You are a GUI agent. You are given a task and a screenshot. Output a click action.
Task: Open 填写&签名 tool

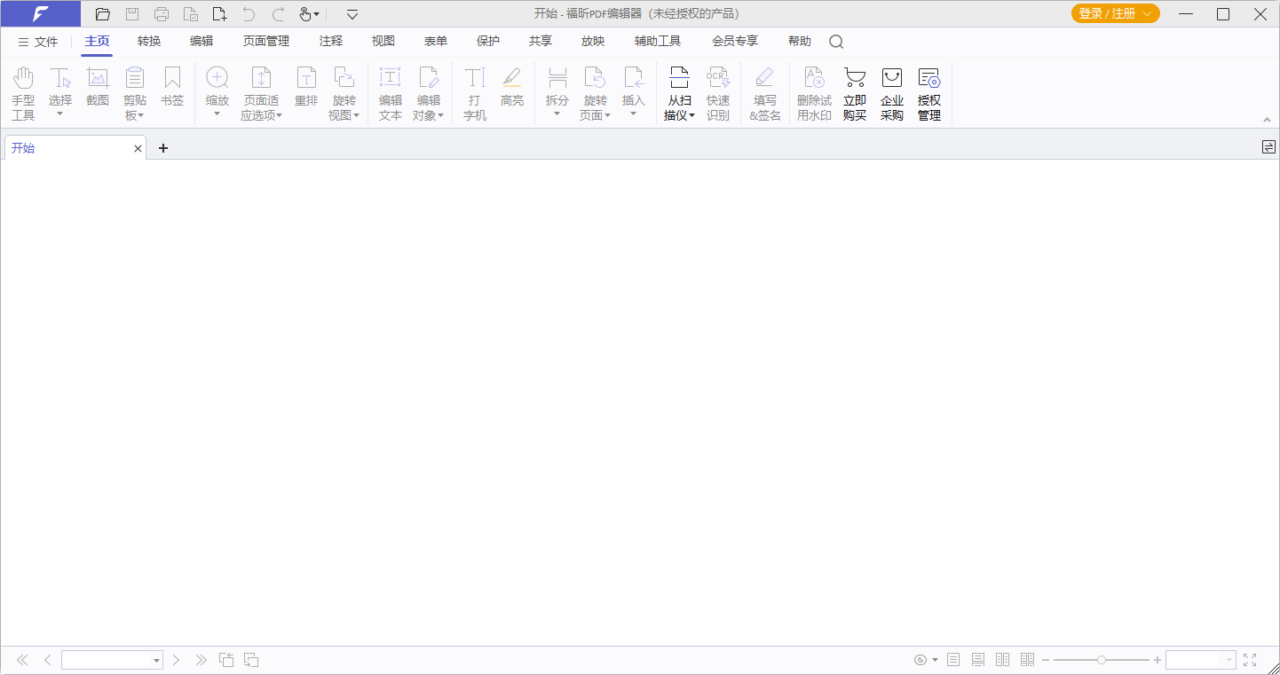coord(764,91)
